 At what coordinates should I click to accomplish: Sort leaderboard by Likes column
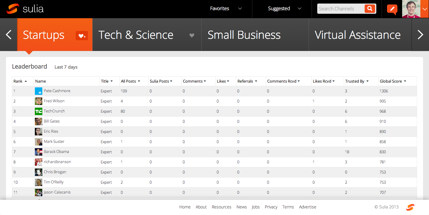[x=223, y=81]
